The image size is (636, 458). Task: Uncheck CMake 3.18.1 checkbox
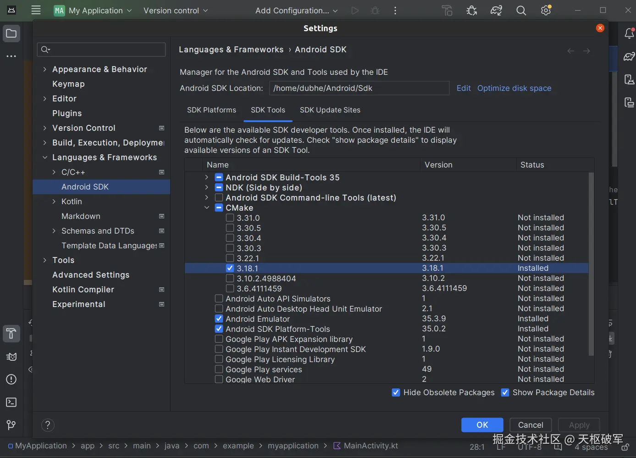pos(230,268)
